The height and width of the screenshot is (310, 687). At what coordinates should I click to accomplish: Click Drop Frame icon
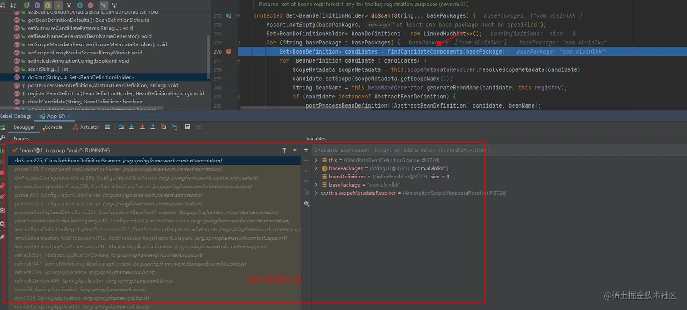click(164, 127)
